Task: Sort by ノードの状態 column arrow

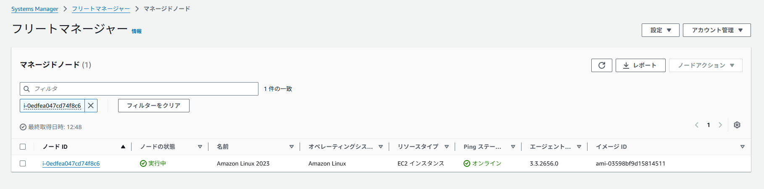Action: pos(200,147)
